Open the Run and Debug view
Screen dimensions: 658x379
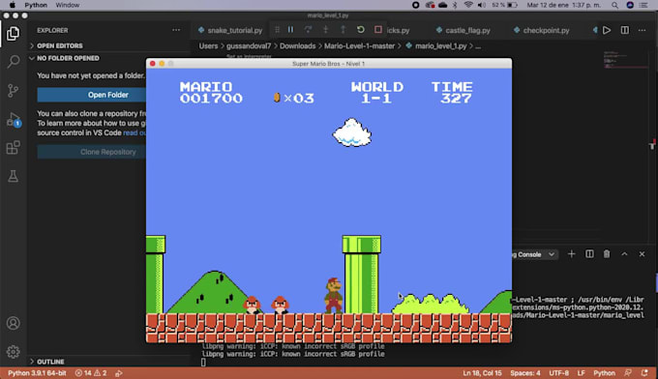(x=13, y=119)
